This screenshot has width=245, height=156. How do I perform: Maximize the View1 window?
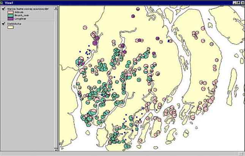[x=238, y=2]
